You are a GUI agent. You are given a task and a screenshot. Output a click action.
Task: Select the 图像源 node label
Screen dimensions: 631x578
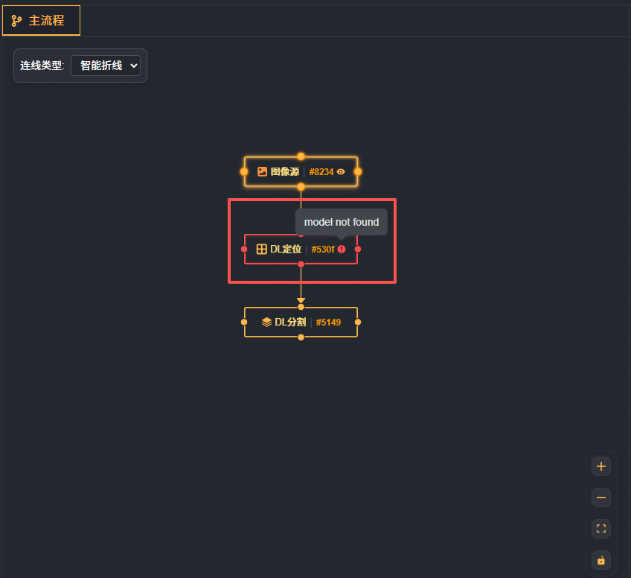[x=285, y=171]
